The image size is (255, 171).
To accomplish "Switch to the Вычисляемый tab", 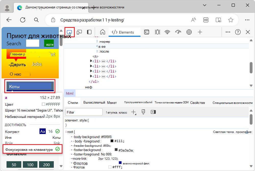I will click(x=94, y=103).
